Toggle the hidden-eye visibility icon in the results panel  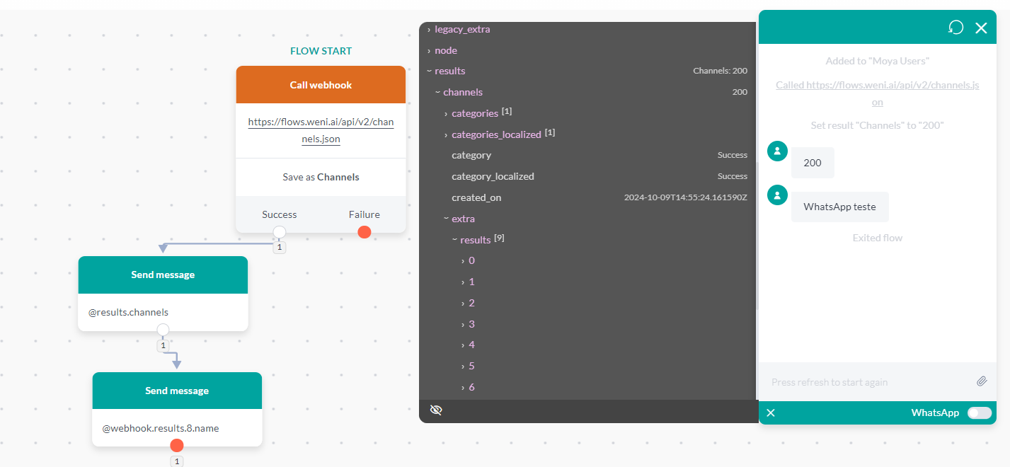click(436, 409)
